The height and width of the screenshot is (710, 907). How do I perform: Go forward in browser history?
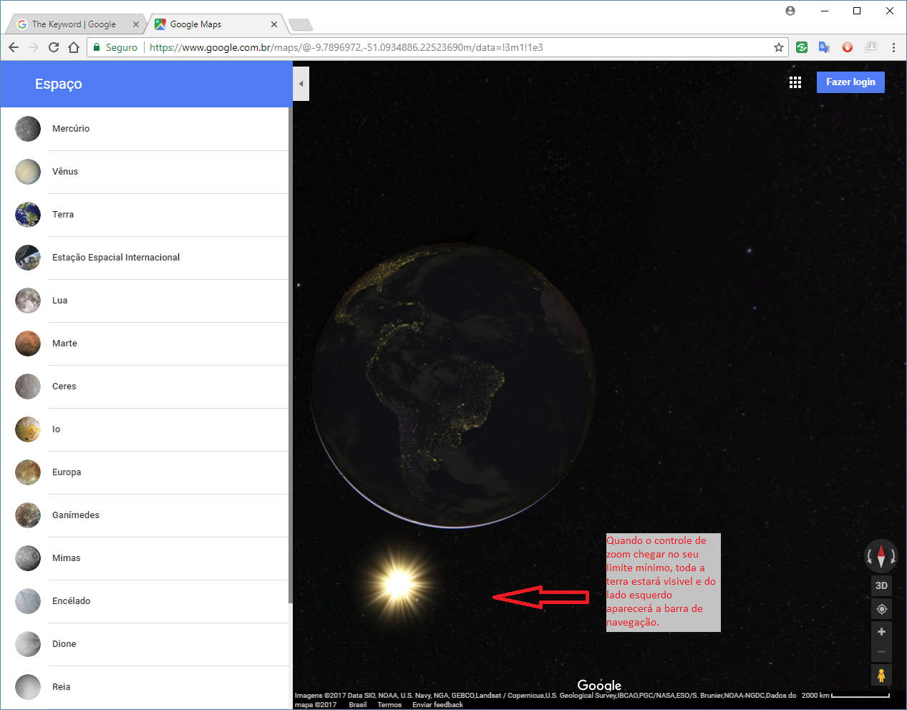(34, 47)
